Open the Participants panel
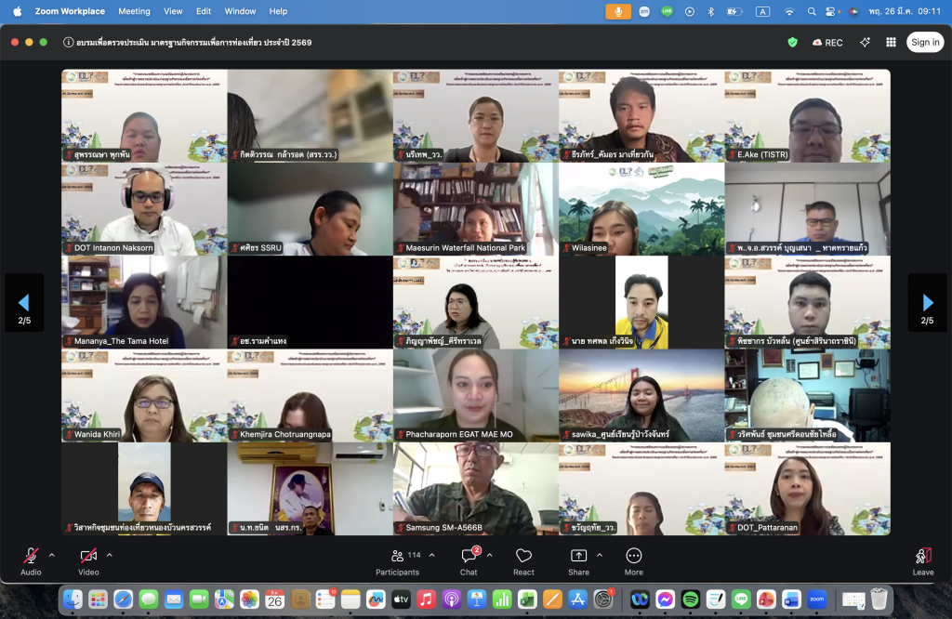The width and height of the screenshot is (952, 619). [398, 556]
